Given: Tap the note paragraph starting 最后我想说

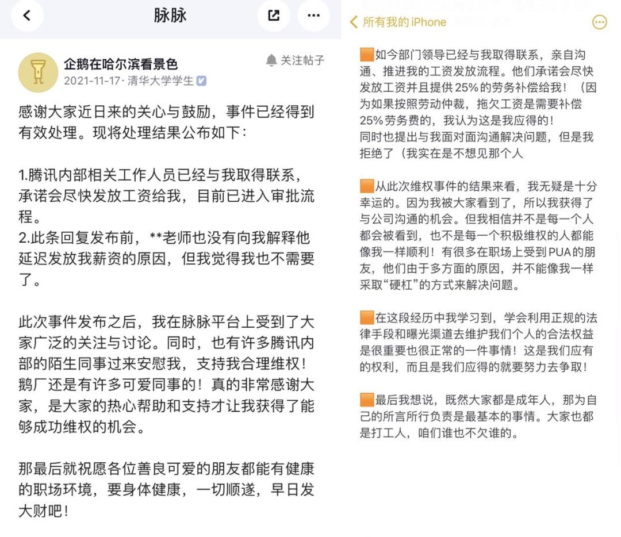Looking at the screenshot, I should tap(478, 416).
